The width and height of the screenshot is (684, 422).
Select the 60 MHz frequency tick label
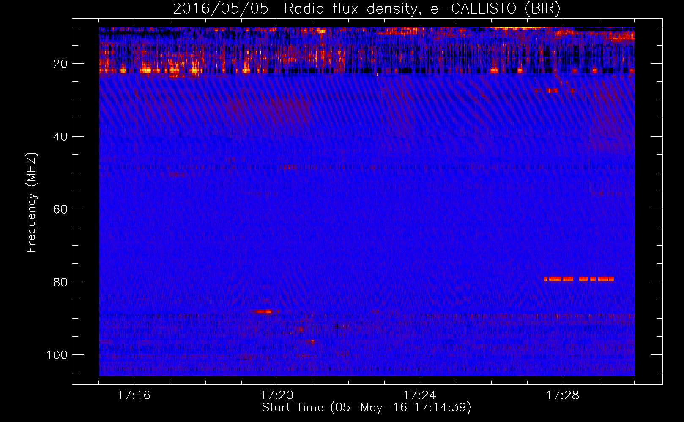[60, 209]
